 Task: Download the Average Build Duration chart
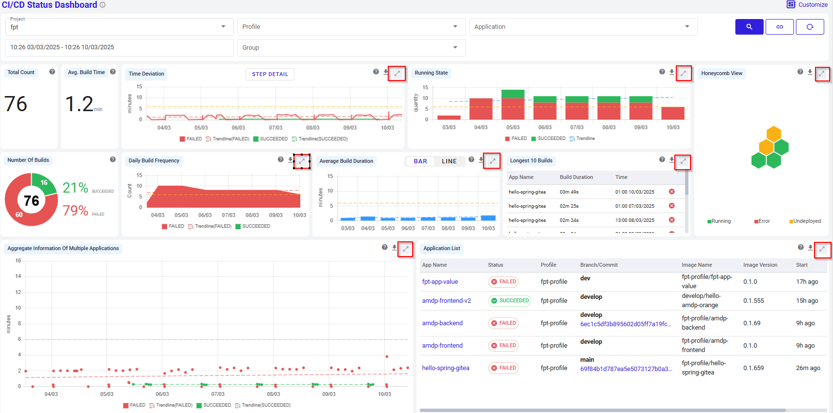[x=481, y=160]
